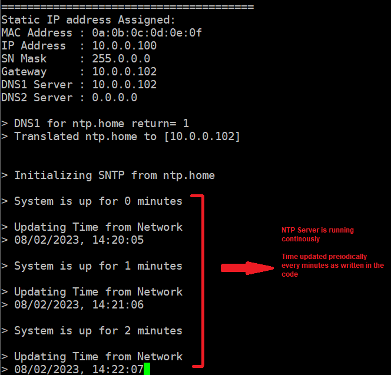The height and width of the screenshot is (375, 391).
Task: Click the timestamp 08/02/2023, 14:21:06
Action: point(79,305)
